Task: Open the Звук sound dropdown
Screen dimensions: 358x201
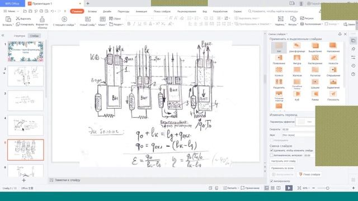Action: pos(298,135)
